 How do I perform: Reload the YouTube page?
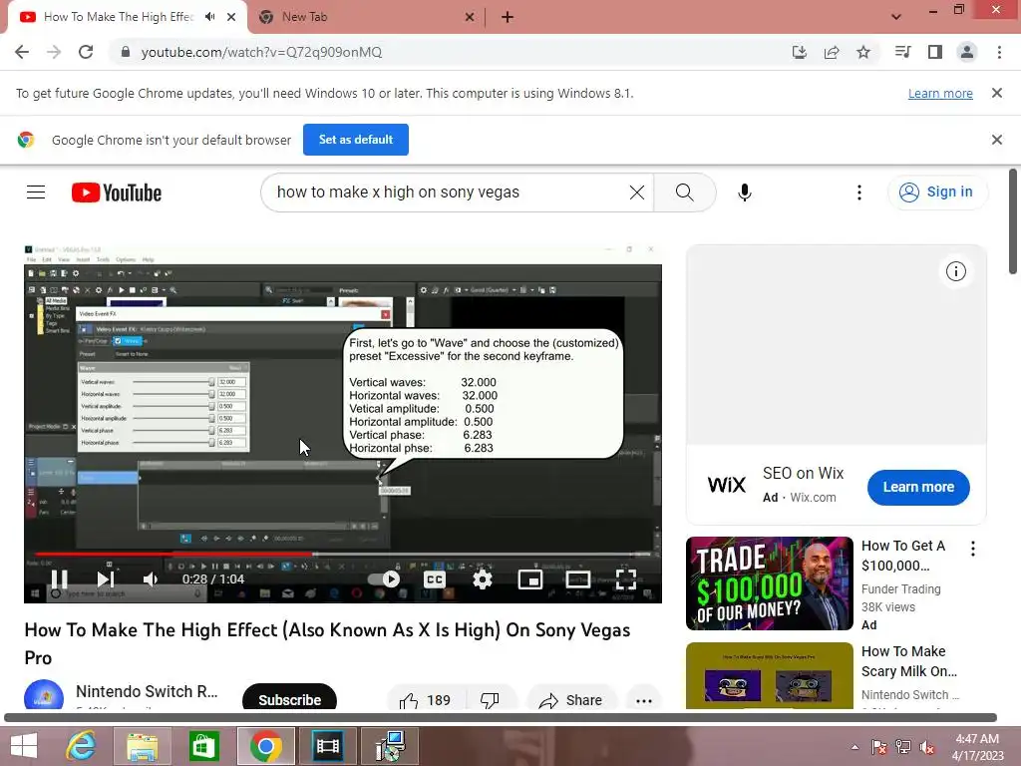pos(86,52)
